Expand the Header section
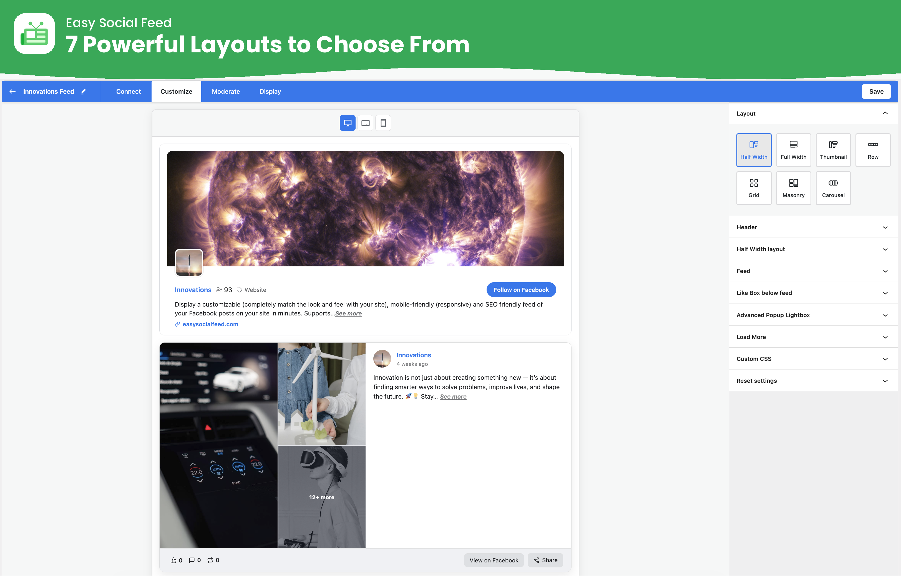This screenshot has height=576, width=901. point(813,227)
